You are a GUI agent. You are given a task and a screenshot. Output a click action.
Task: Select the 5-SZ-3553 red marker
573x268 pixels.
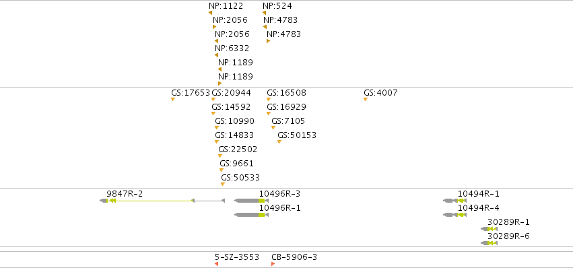216,264
